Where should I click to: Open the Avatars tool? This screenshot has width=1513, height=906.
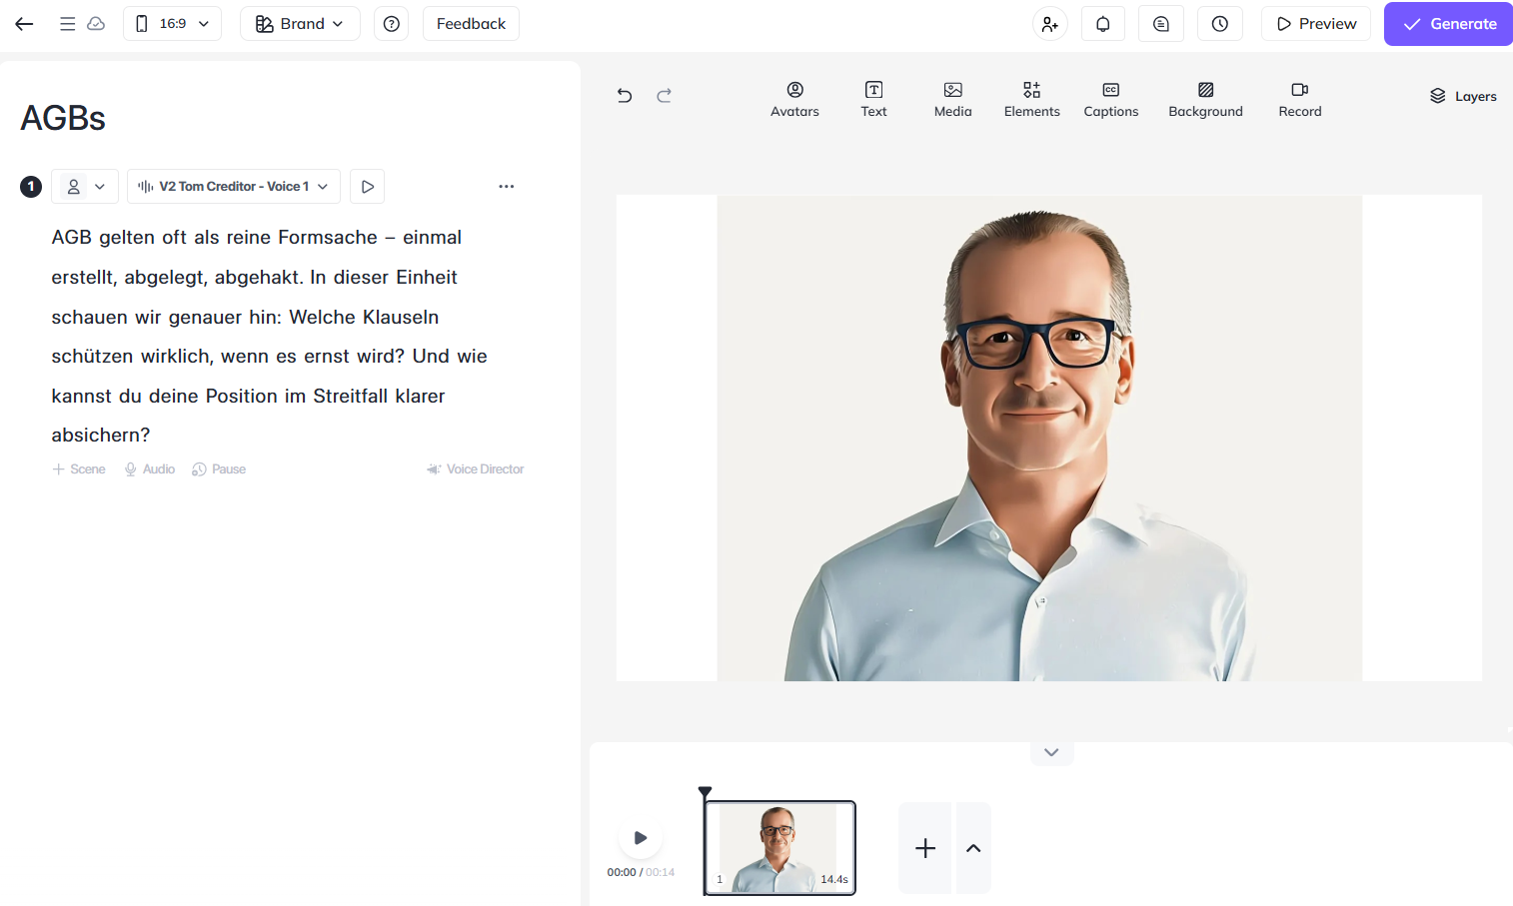click(x=794, y=99)
